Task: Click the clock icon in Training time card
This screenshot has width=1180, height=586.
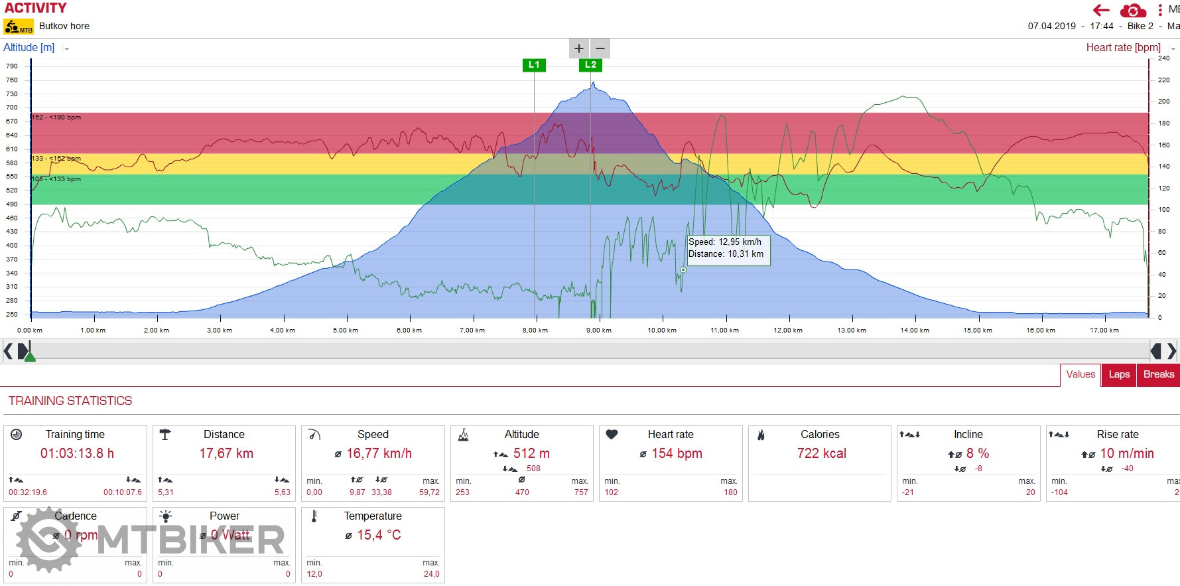Action: pyautogui.click(x=17, y=435)
